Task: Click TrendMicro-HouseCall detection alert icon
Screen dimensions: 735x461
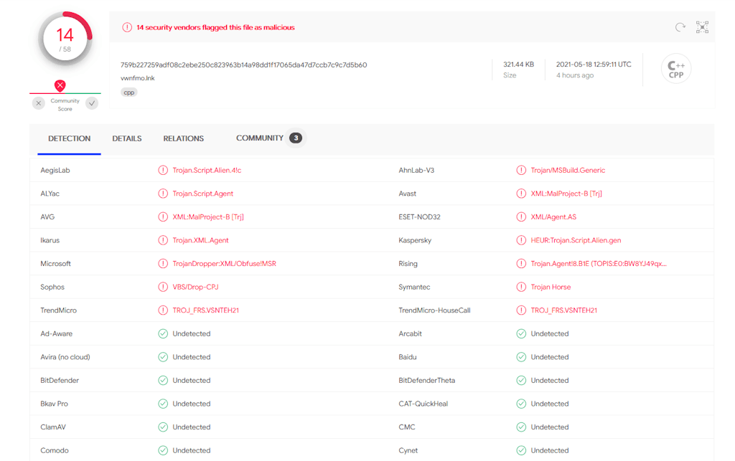Action: (x=521, y=310)
